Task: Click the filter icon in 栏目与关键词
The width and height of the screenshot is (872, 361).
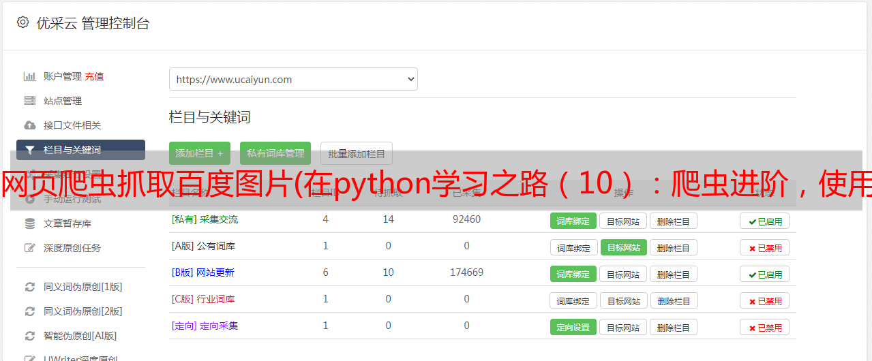Action: tap(29, 150)
